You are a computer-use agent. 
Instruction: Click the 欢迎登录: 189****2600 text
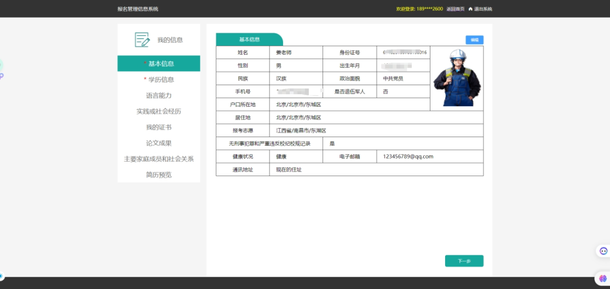coord(419,9)
